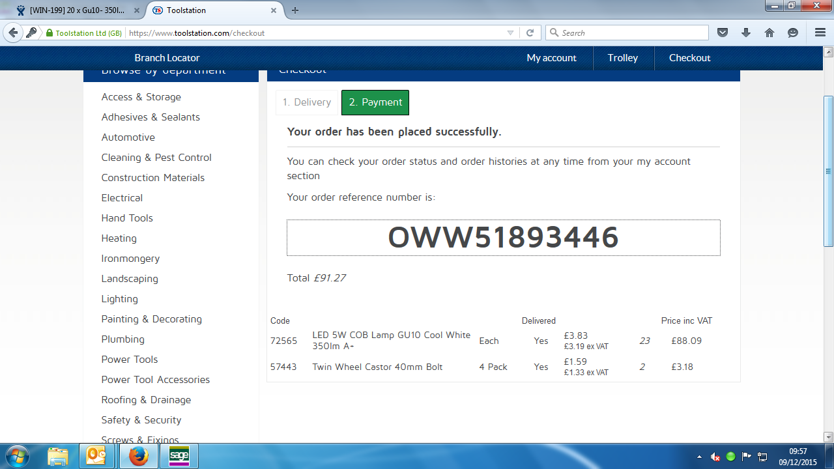The width and height of the screenshot is (834, 469).
Task: Open the Heating department
Action: (x=119, y=238)
